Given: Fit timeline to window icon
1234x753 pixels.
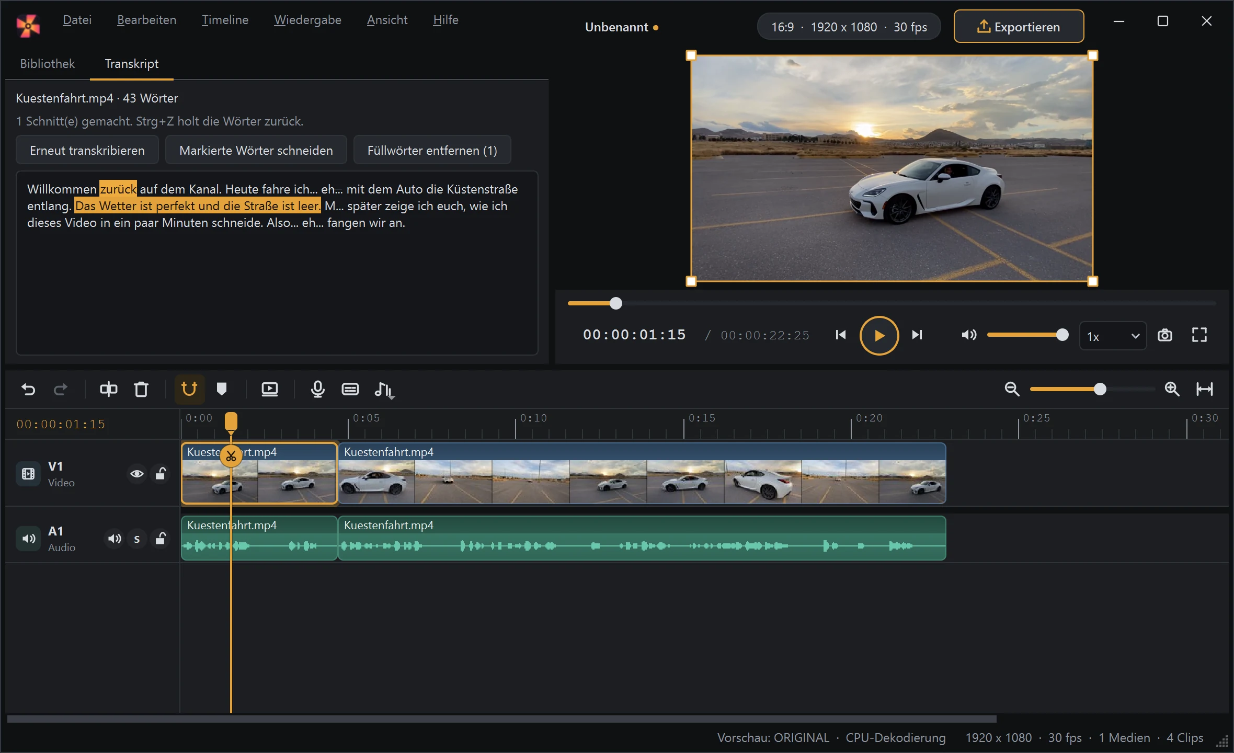Looking at the screenshot, I should click(x=1205, y=389).
